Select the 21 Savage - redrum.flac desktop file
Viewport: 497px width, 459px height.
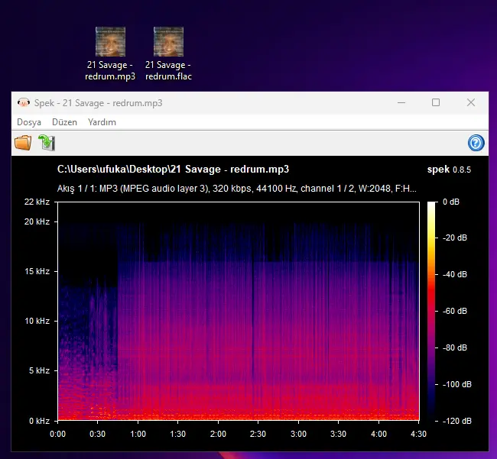[168, 53]
